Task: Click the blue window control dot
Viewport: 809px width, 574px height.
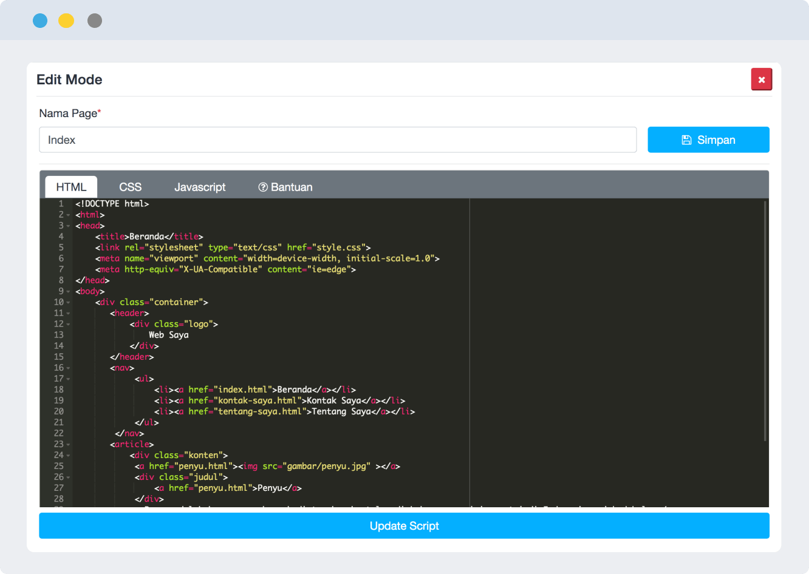Action: point(40,21)
